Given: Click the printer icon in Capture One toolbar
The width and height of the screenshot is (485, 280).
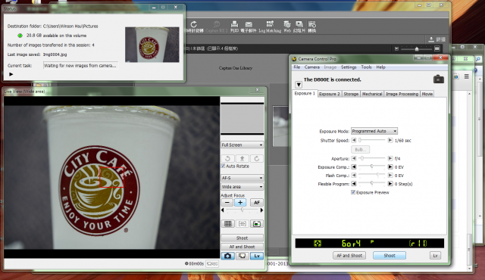Looking at the screenshot, I should click(234, 24).
